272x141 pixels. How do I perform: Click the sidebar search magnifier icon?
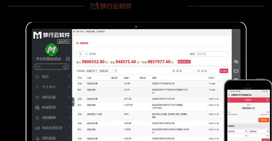pyautogui.click(x=65, y=67)
